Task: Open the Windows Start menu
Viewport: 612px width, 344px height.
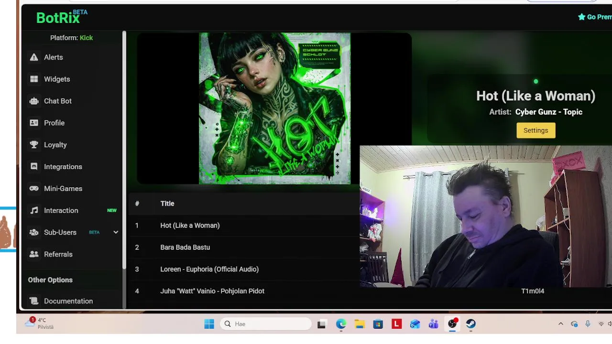Action: tap(209, 324)
